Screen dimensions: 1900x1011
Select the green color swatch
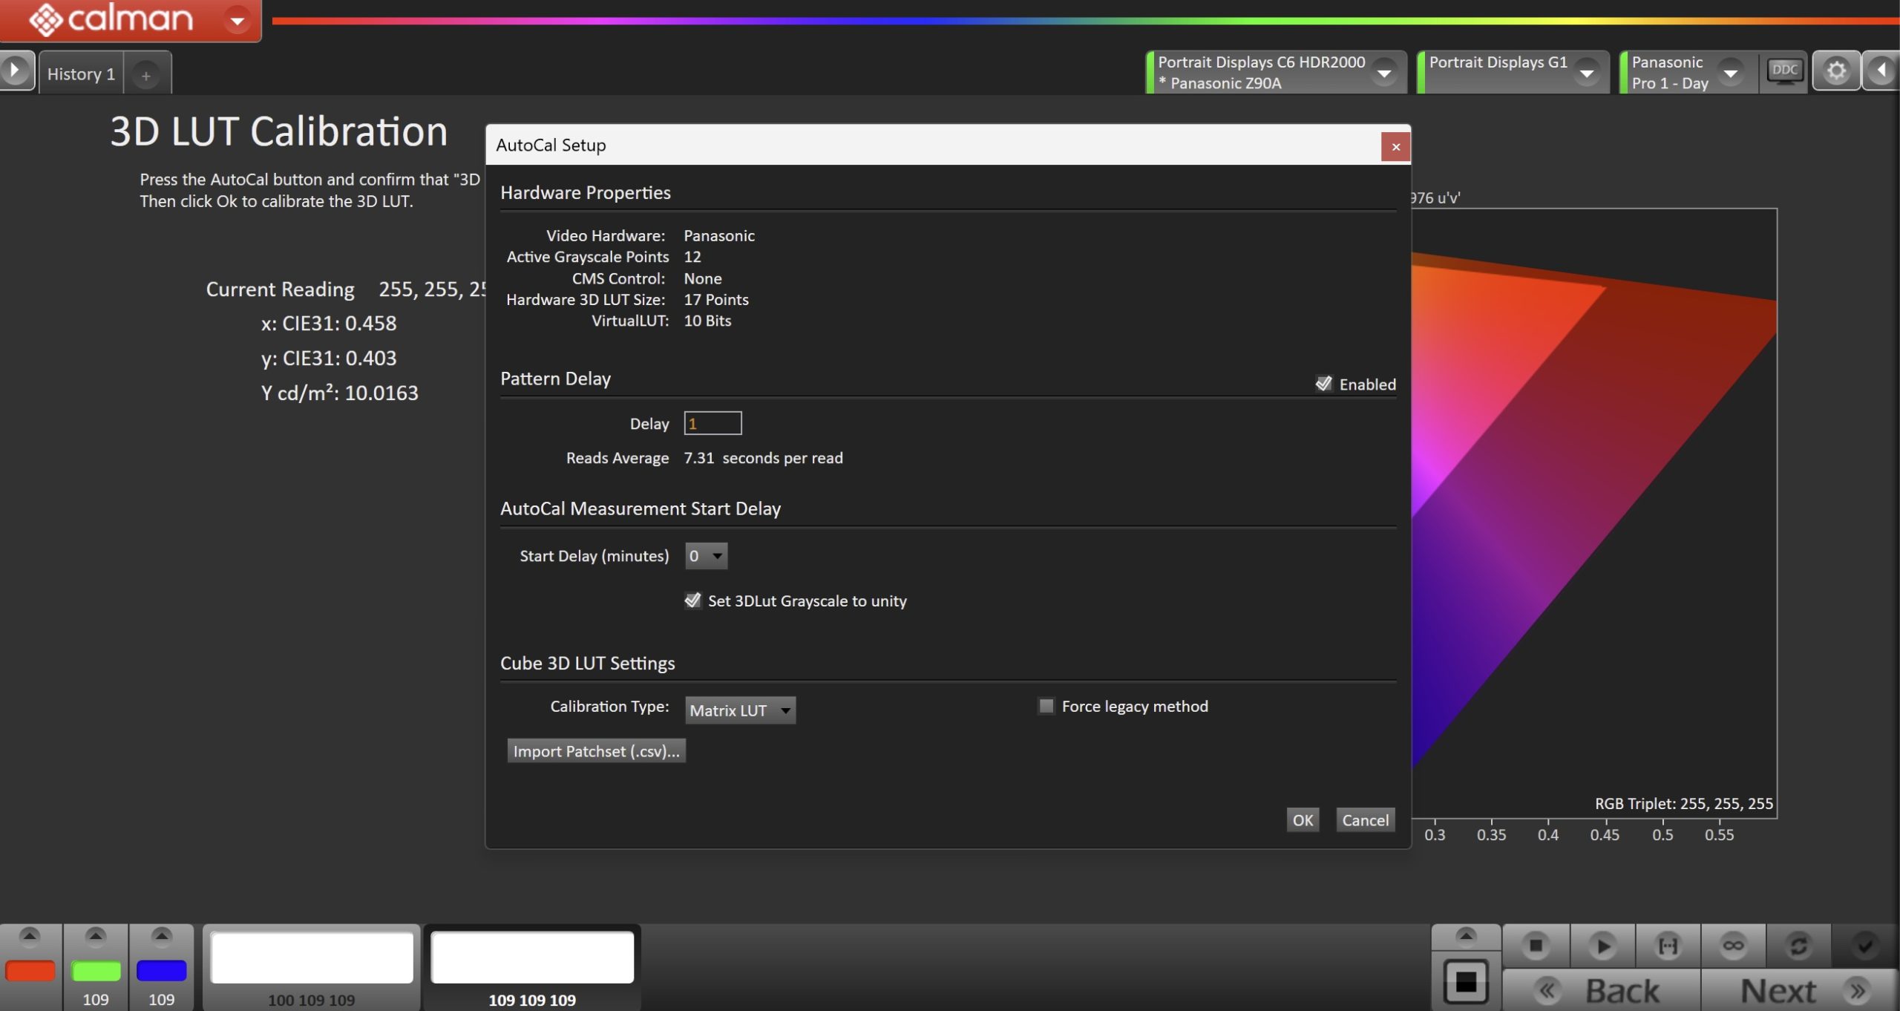pos(96,971)
